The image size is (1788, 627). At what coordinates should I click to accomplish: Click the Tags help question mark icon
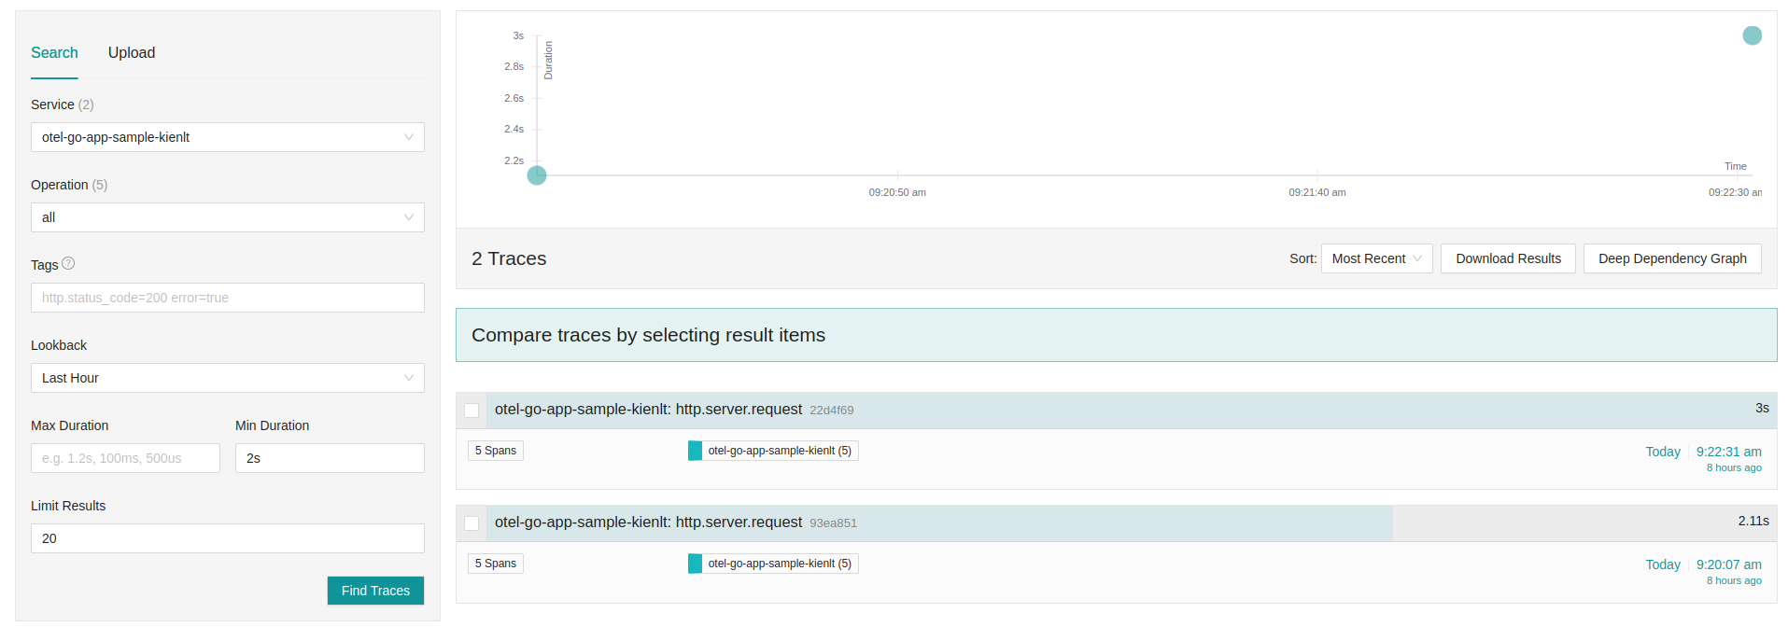coord(68,264)
